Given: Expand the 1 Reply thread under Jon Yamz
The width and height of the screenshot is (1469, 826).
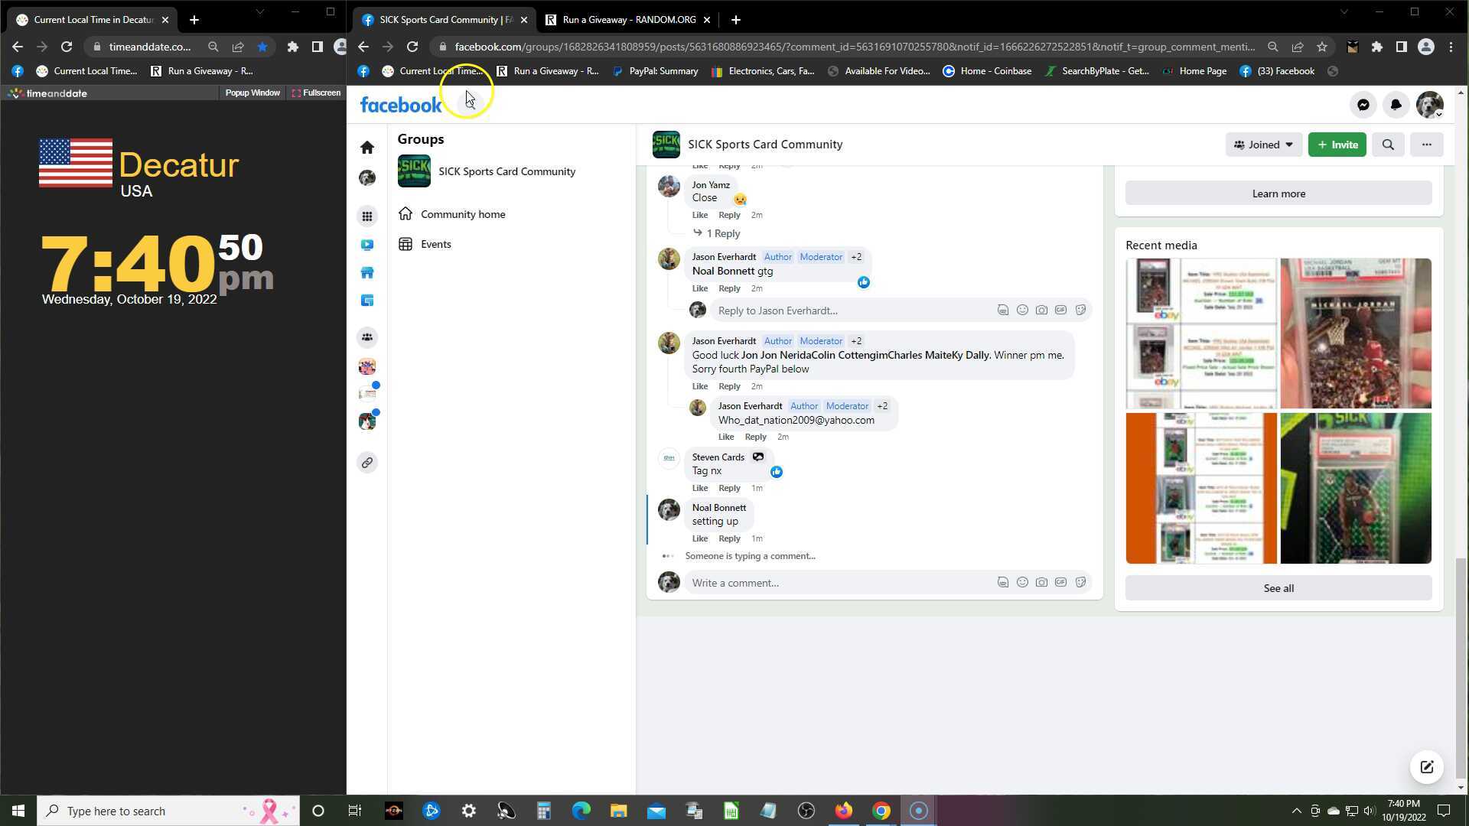Looking at the screenshot, I should click(x=722, y=233).
